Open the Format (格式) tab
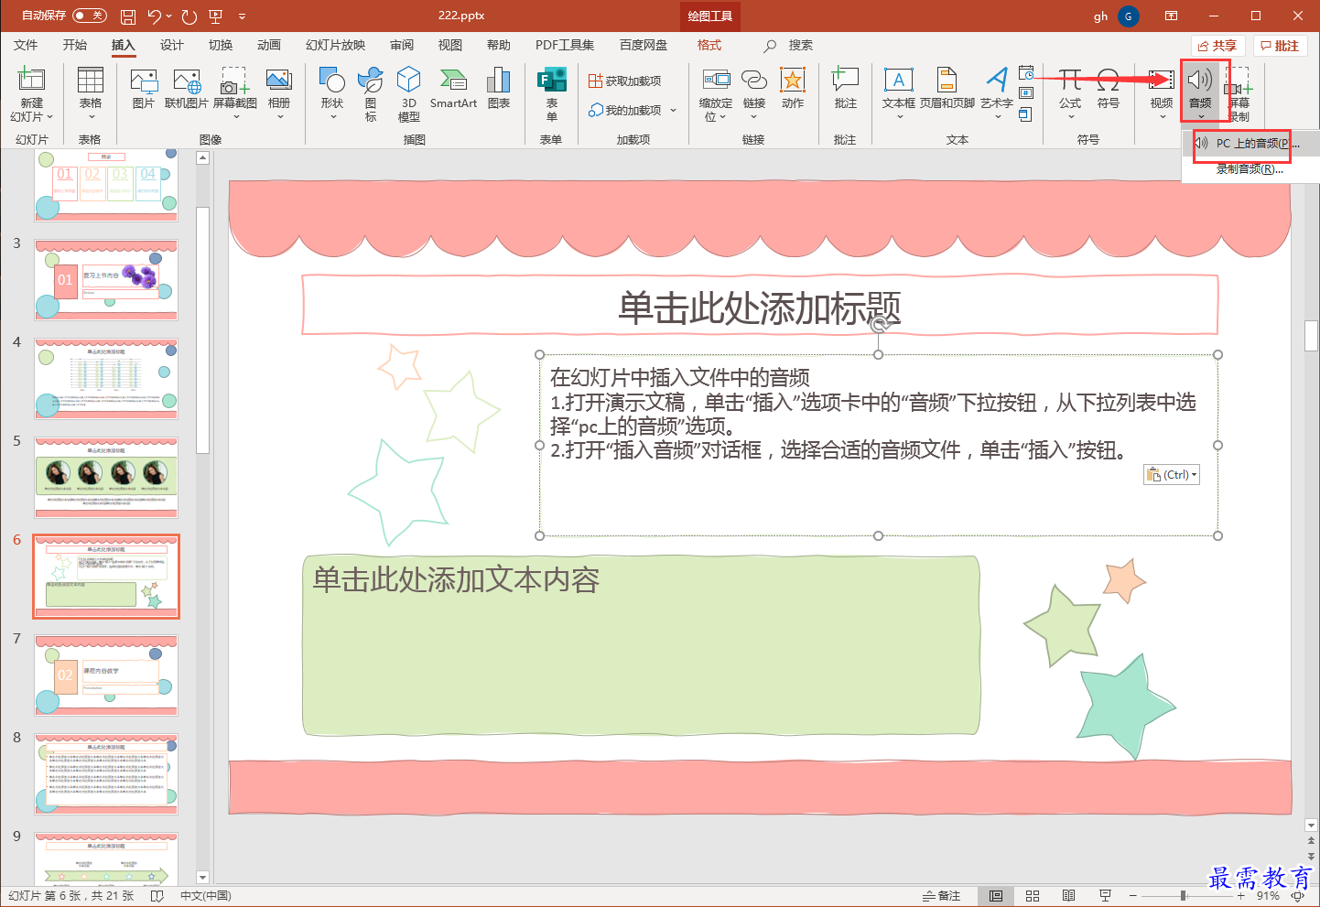The width and height of the screenshot is (1320, 907). click(x=709, y=45)
